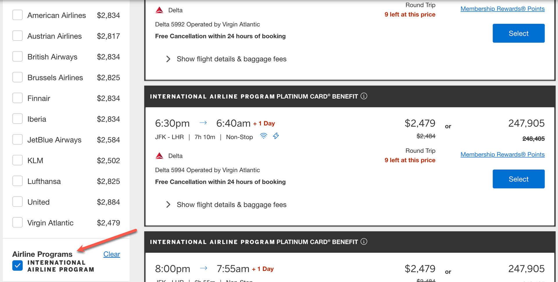Click the Wi-Fi icon on the 6:30pm flight
Screen dimensions: 558x282
point(264,136)
